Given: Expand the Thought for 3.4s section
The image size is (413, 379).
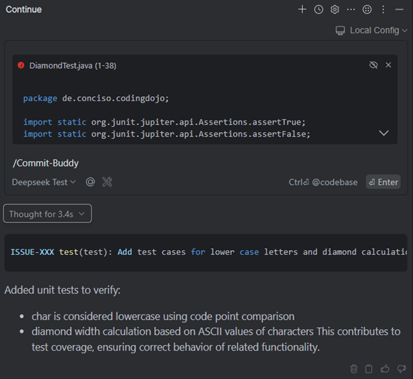Looking at the screenshot, I should (x=47, y=213).
